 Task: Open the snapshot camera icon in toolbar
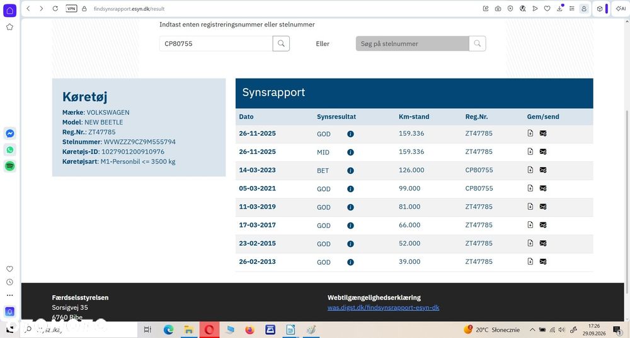pos(498,8)
